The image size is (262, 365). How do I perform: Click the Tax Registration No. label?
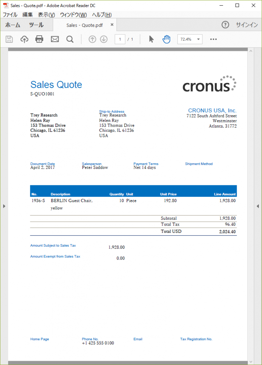point(196,339)
